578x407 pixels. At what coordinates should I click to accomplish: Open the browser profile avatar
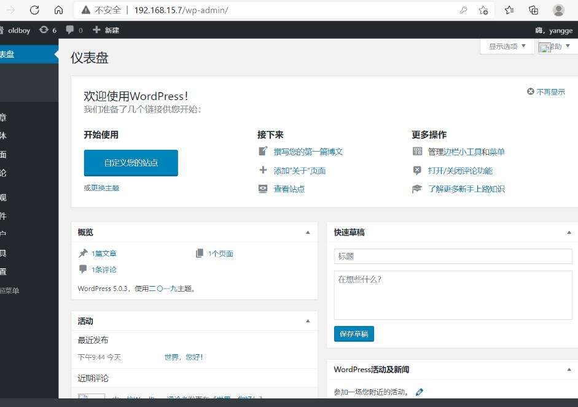[558, 10]
